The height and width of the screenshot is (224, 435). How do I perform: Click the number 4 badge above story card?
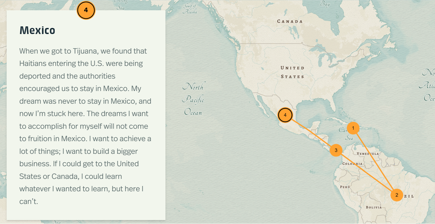point(86,10)
